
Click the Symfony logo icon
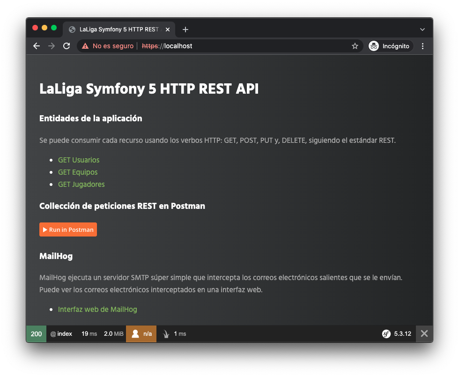pos(386,333)
